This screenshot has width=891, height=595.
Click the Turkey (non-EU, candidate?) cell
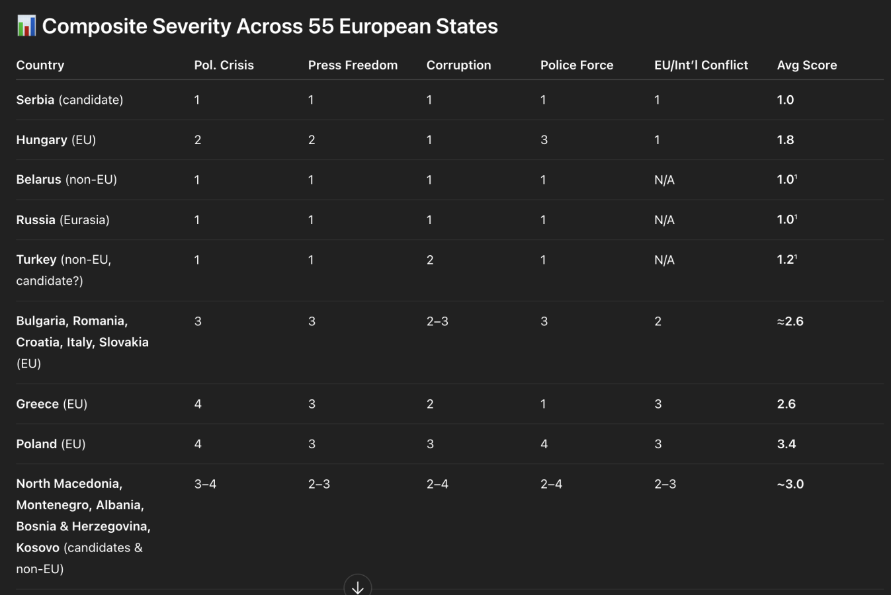[64, 270]
